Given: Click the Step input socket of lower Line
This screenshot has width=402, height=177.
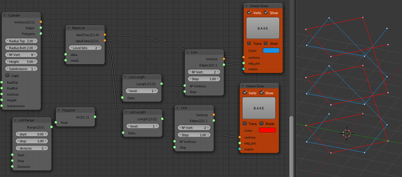Looking at the screenshot, I should (174, 147).
